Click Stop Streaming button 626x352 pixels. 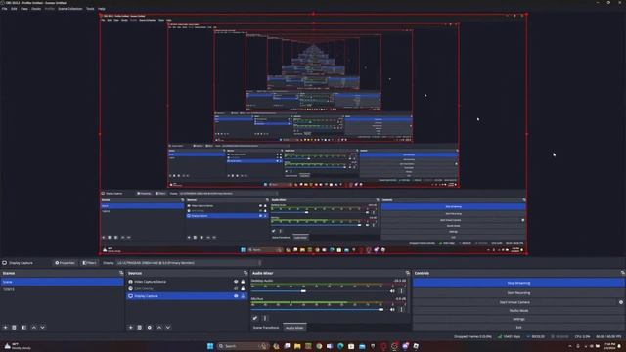pyautogui.click(x=518, y=283)
